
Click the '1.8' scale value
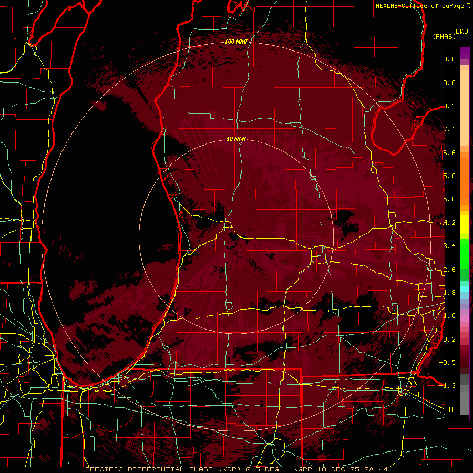pyautogui.click(x=449, y=293)
